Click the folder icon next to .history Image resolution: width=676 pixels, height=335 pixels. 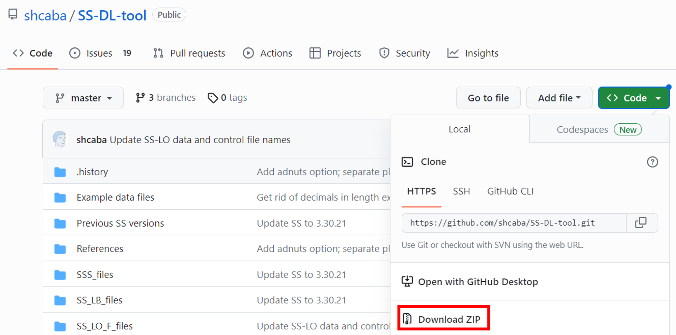click(60, 172)
